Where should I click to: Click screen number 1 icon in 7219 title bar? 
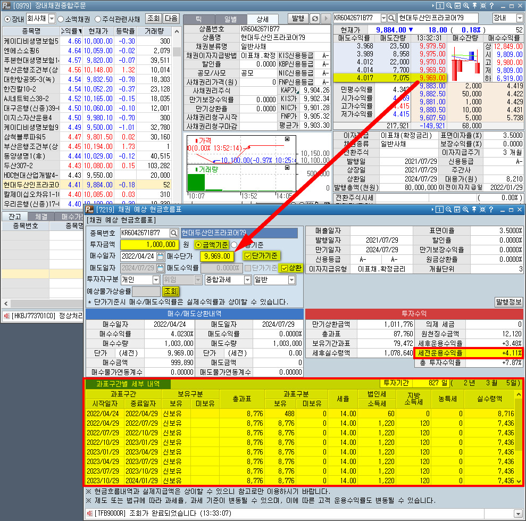click(439, 210)
